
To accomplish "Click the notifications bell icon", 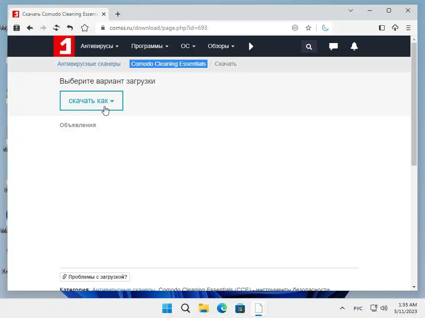I will [x=354, y=46].
